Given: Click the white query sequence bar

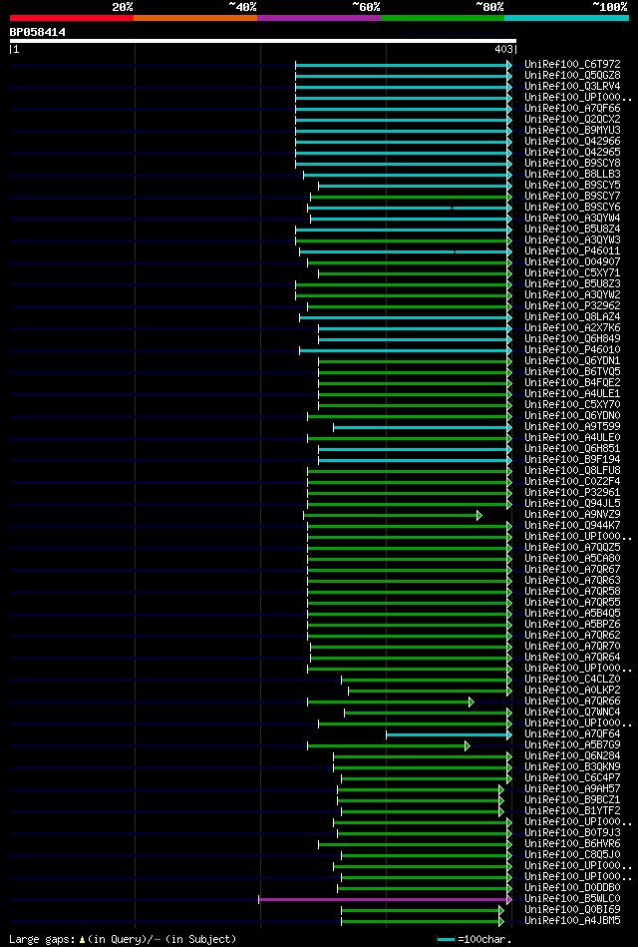Looking at the screenshot, I should point(262,41).
